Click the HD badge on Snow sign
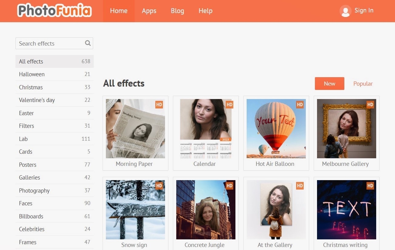Image resolution: width=395 pixels, height=250 pixels. [159, 186]
